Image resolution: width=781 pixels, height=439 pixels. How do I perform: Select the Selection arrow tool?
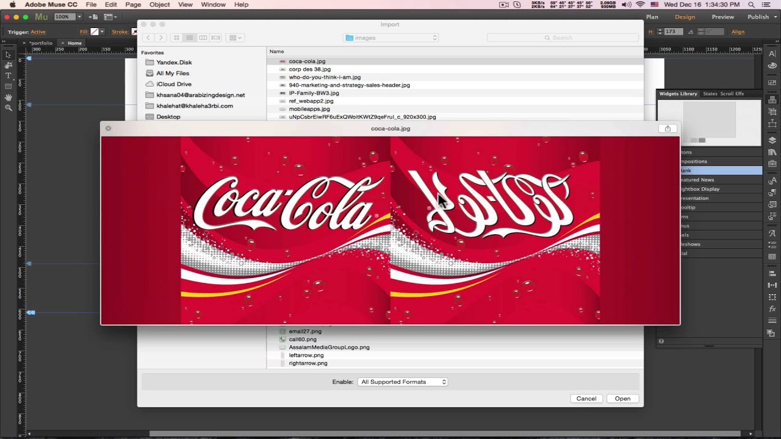(x=8, y=54)
